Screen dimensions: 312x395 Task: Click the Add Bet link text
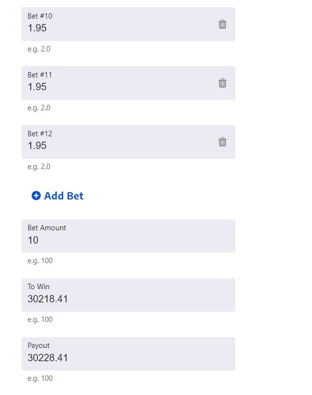click(x=64, y=196)
